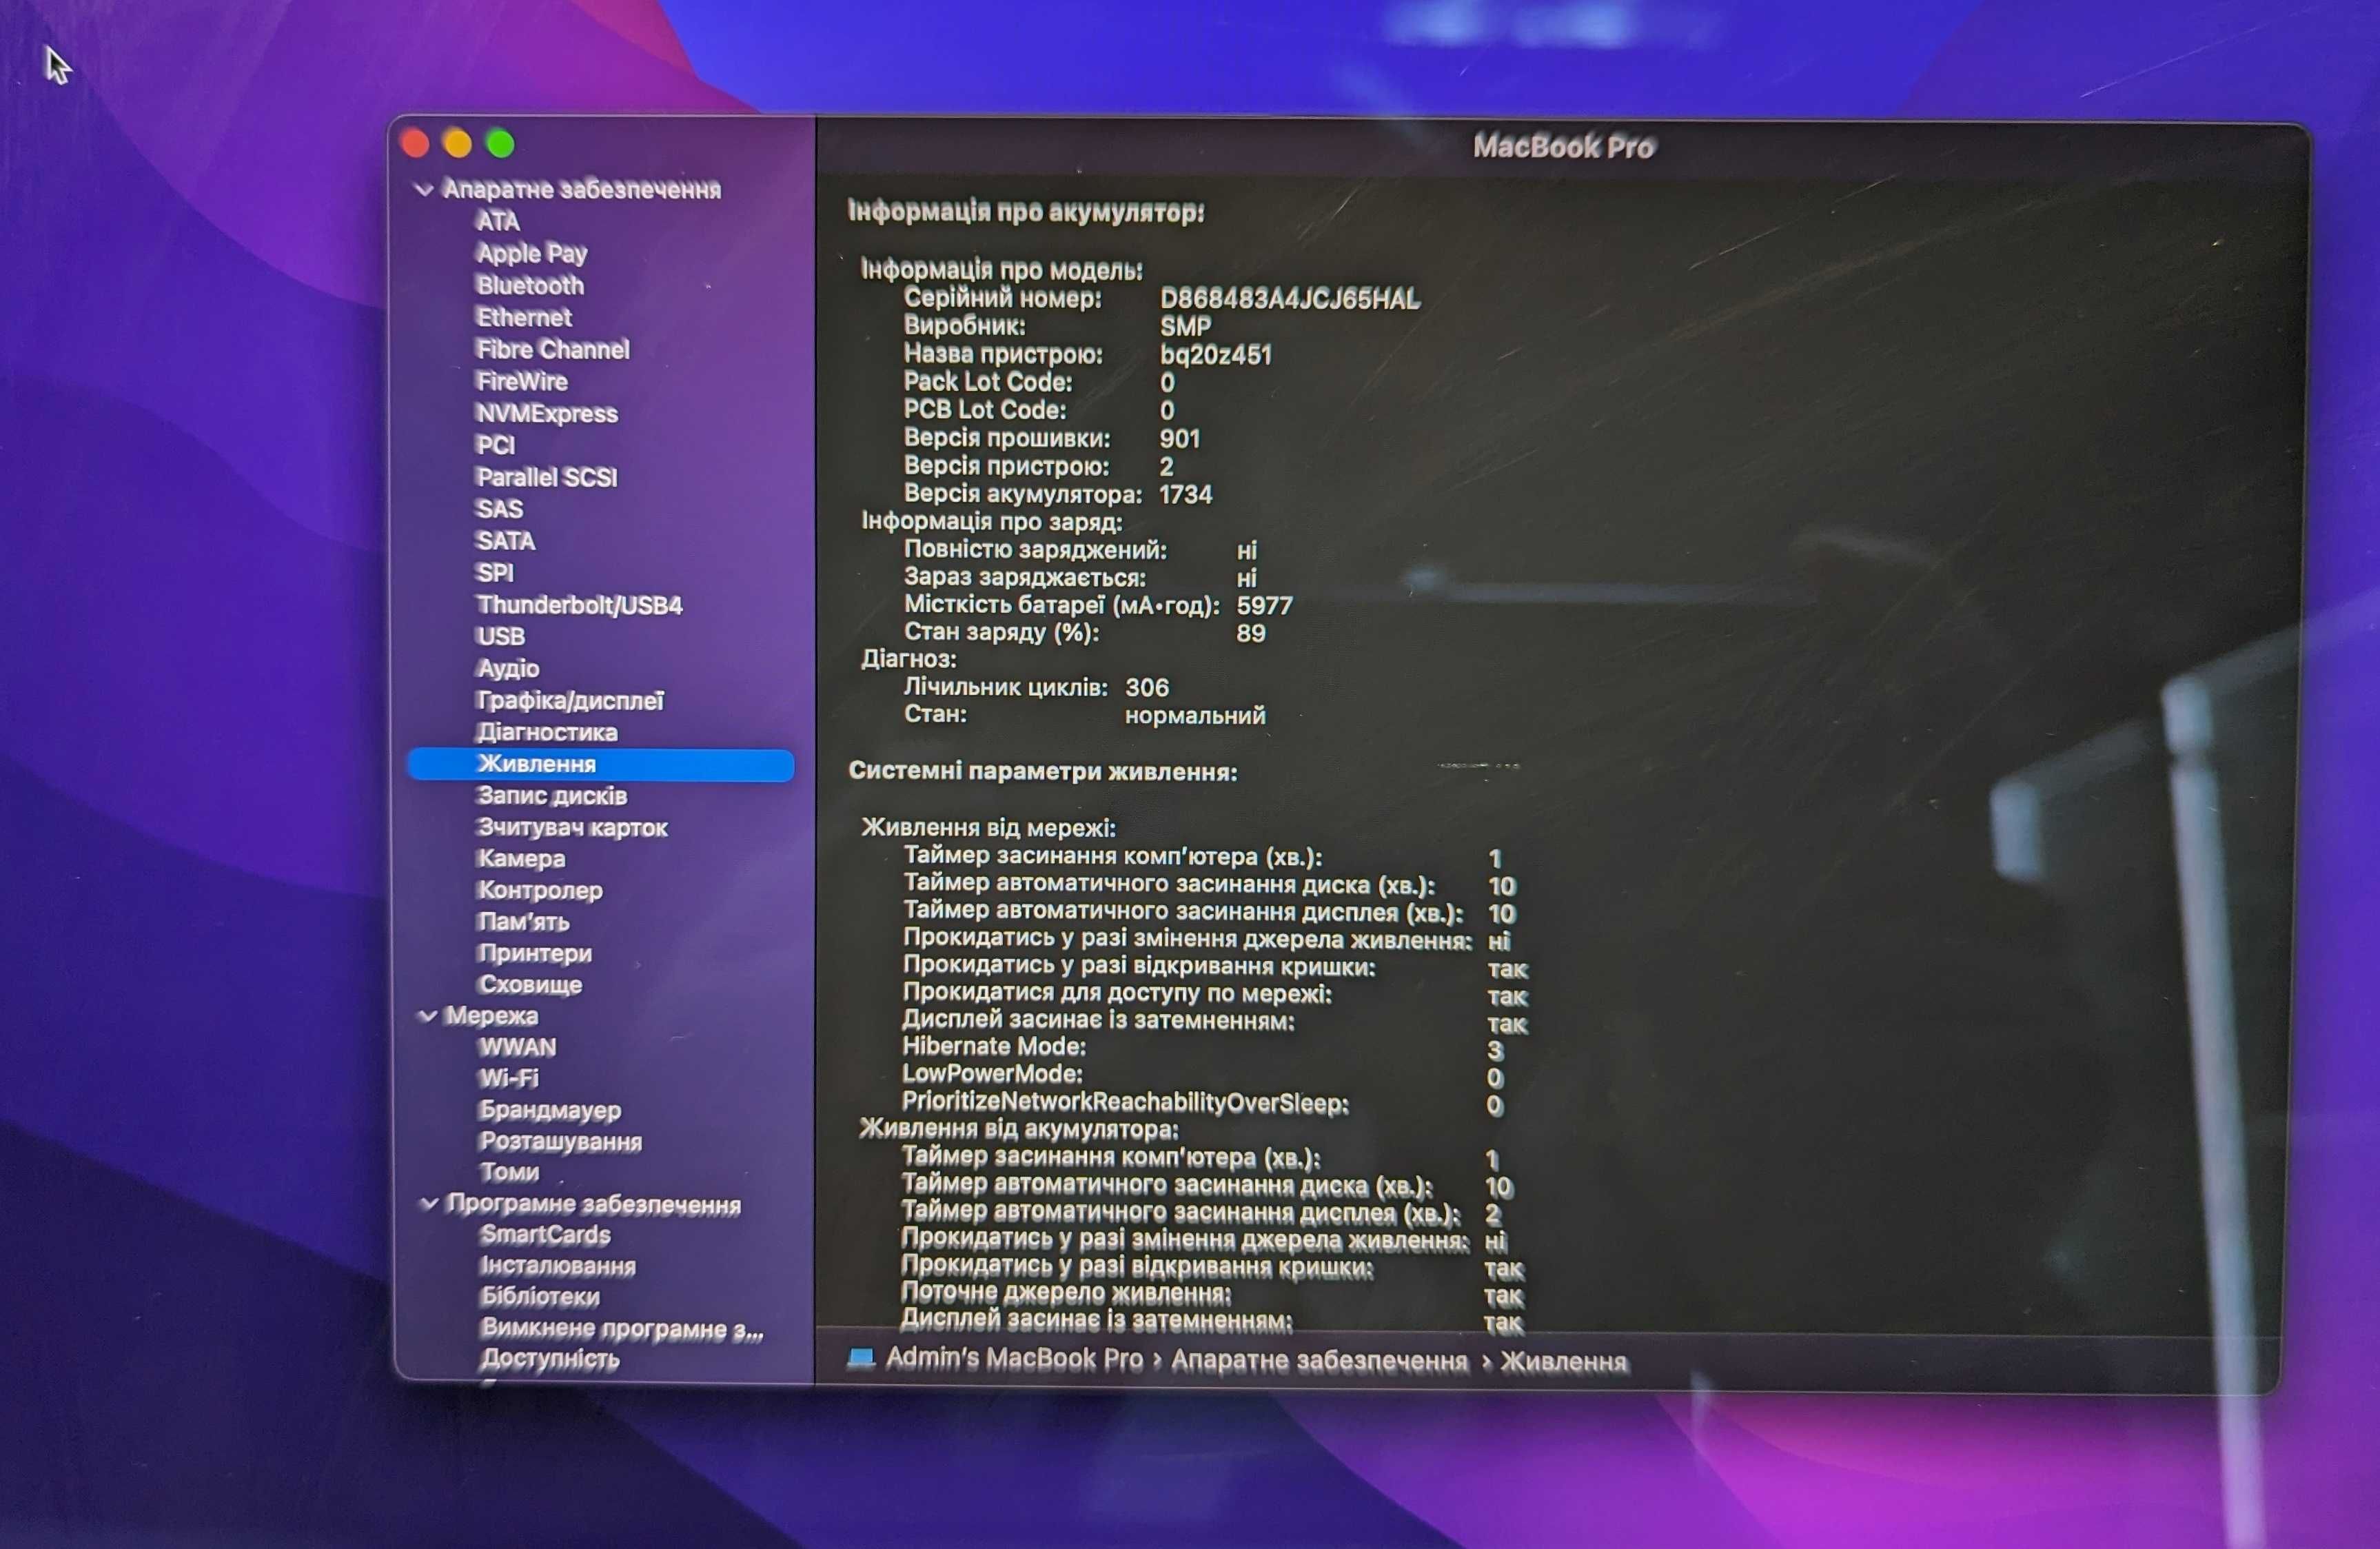The image size is (2380, 1549).
Task: Open Запис дисків entry
Action: (552, 796)
